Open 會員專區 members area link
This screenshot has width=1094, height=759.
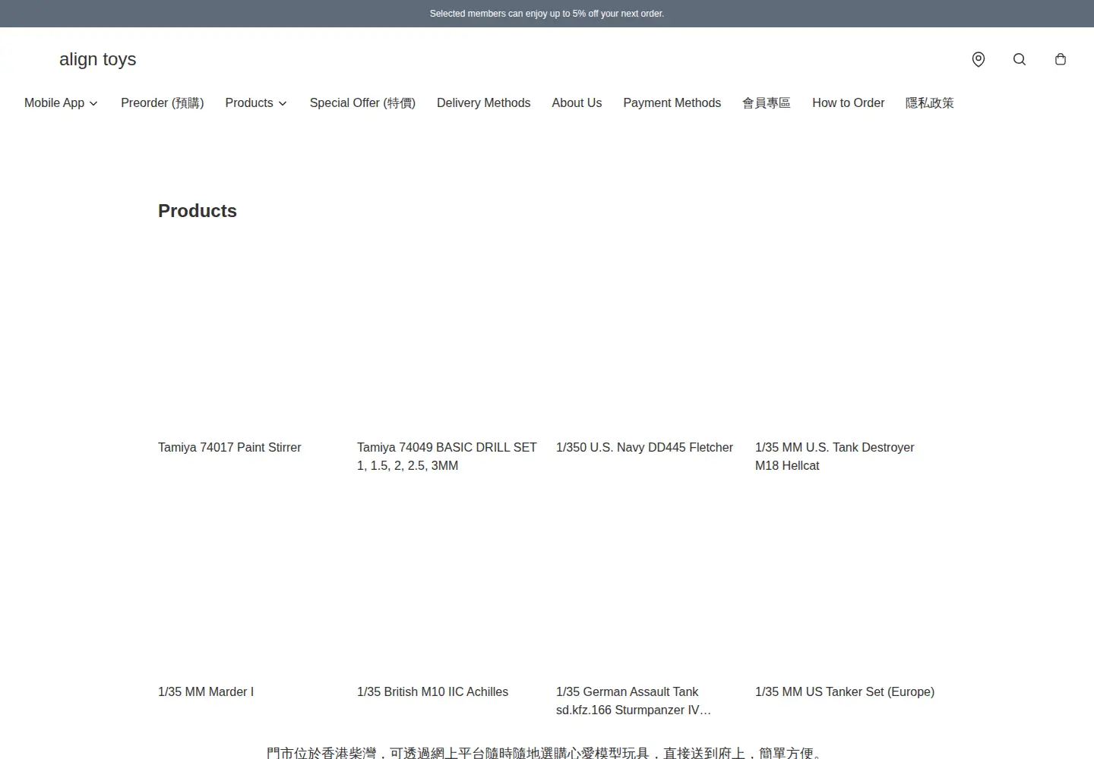767,103
